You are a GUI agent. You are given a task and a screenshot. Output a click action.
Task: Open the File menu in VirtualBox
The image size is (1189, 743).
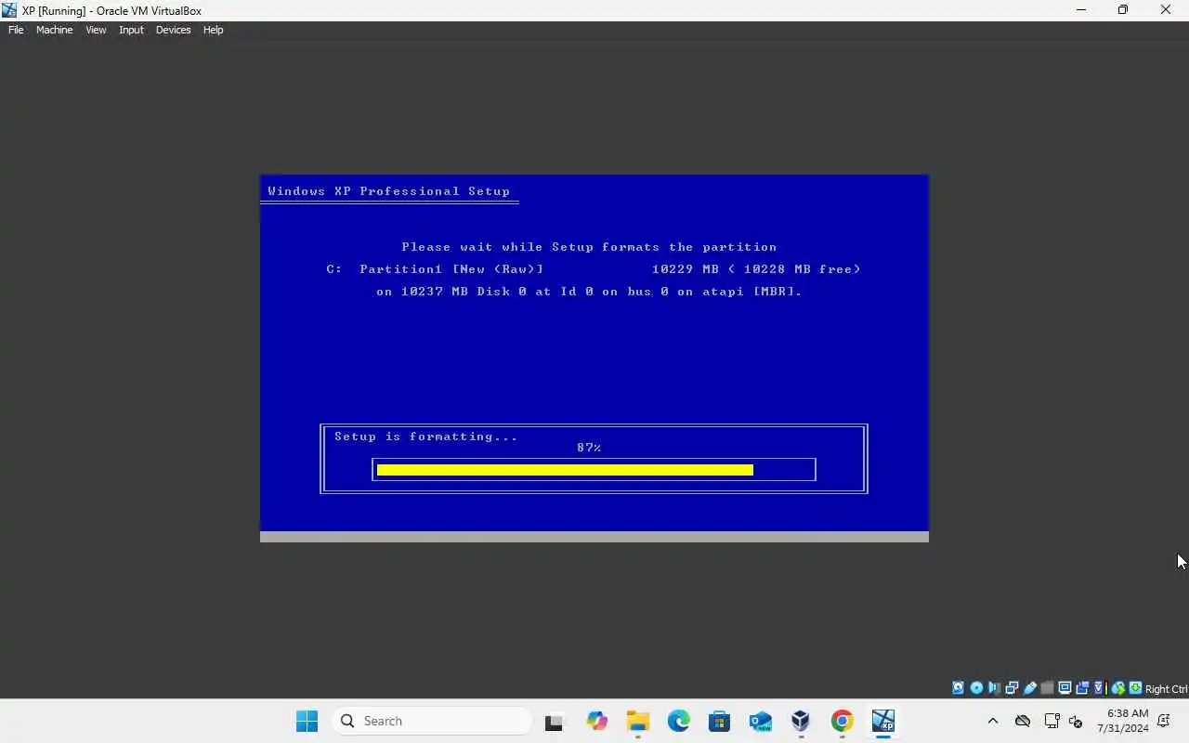pyautogui.click(x=16, y=30)
